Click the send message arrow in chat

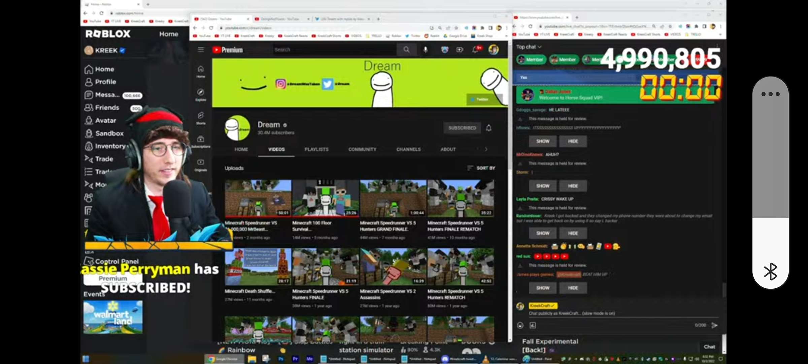[714, 325]
